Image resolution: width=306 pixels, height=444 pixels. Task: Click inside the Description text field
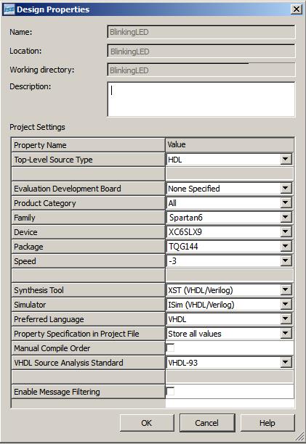201,99
